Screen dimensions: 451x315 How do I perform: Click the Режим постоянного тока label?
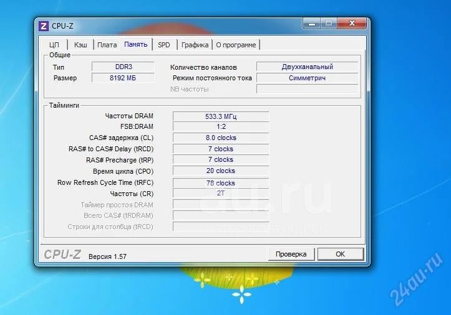coord(212,78)
